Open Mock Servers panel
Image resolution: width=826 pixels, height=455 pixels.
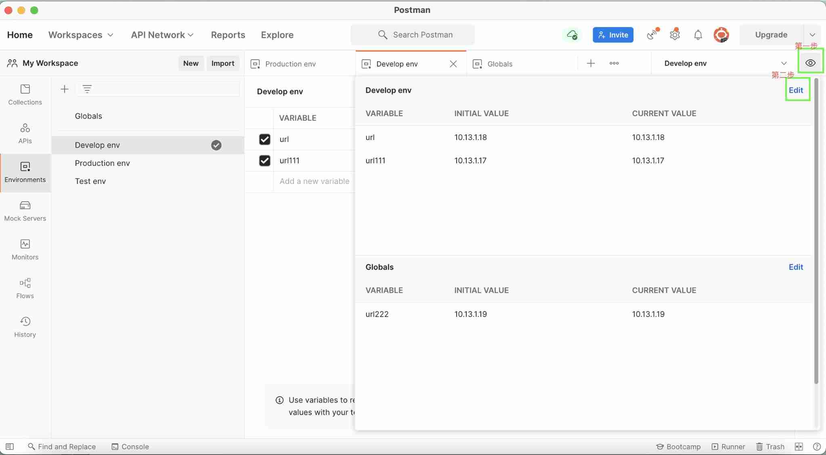pyautogui.click(x=25, y=211)
